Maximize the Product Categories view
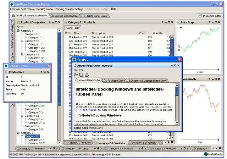This screenshot has height=159, width=227. coord(56,22)
